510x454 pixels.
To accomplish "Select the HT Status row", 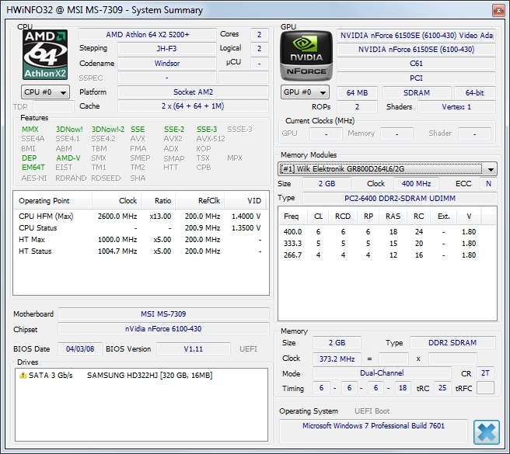I will [x=140, y=251].
